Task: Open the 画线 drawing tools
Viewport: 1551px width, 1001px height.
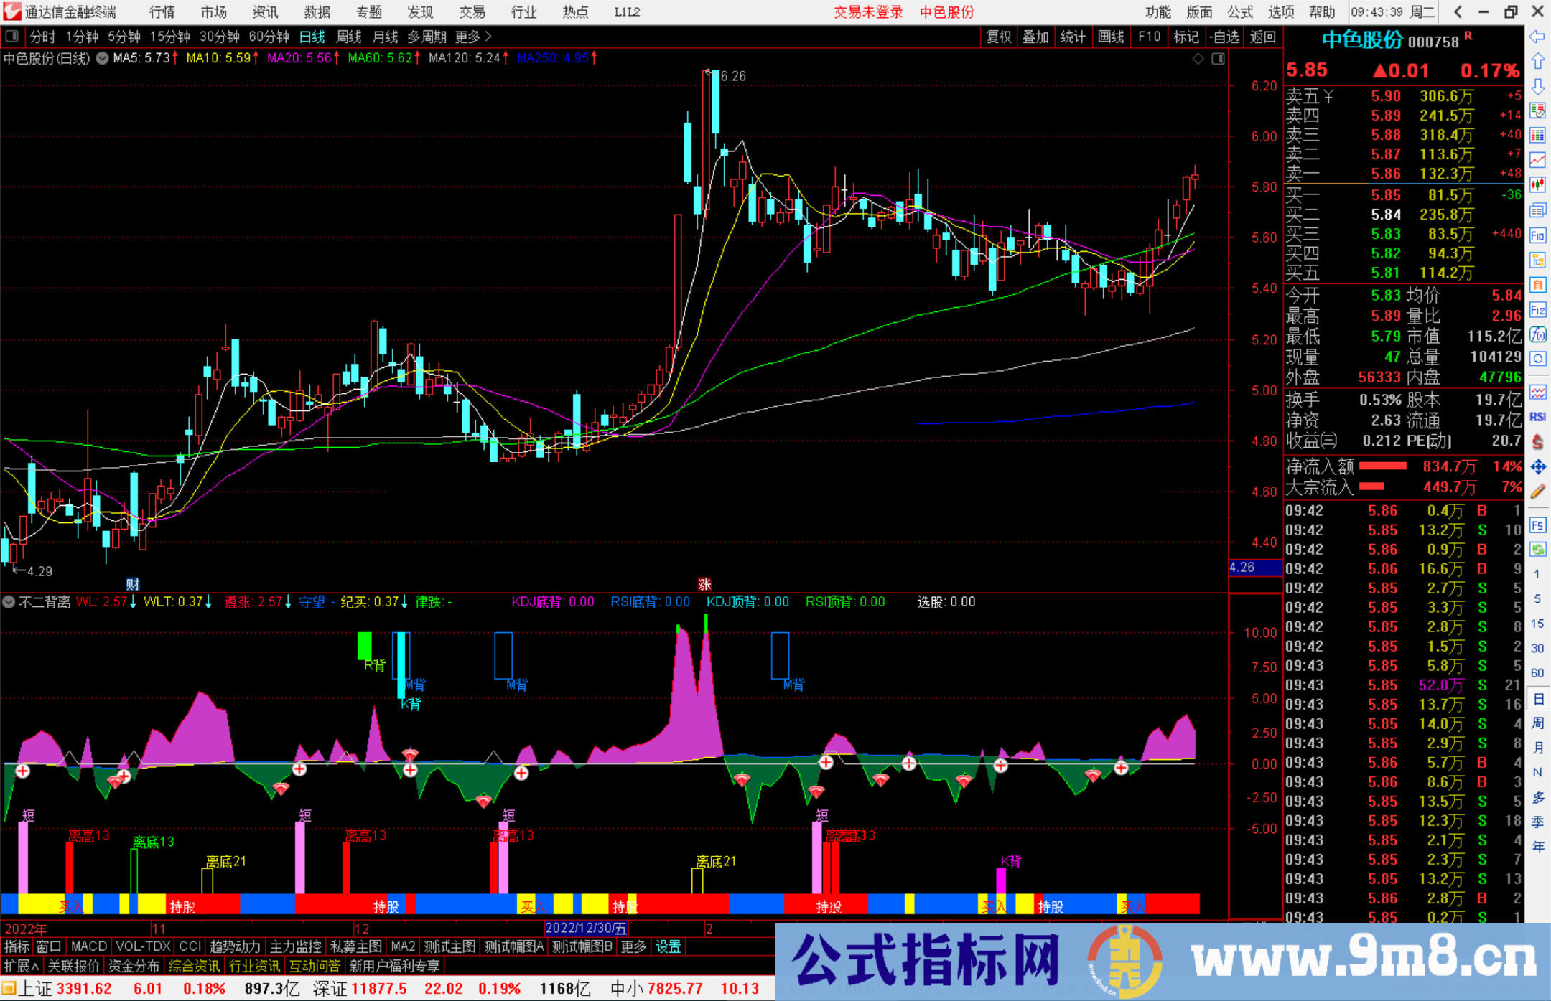Action: 1111,37
